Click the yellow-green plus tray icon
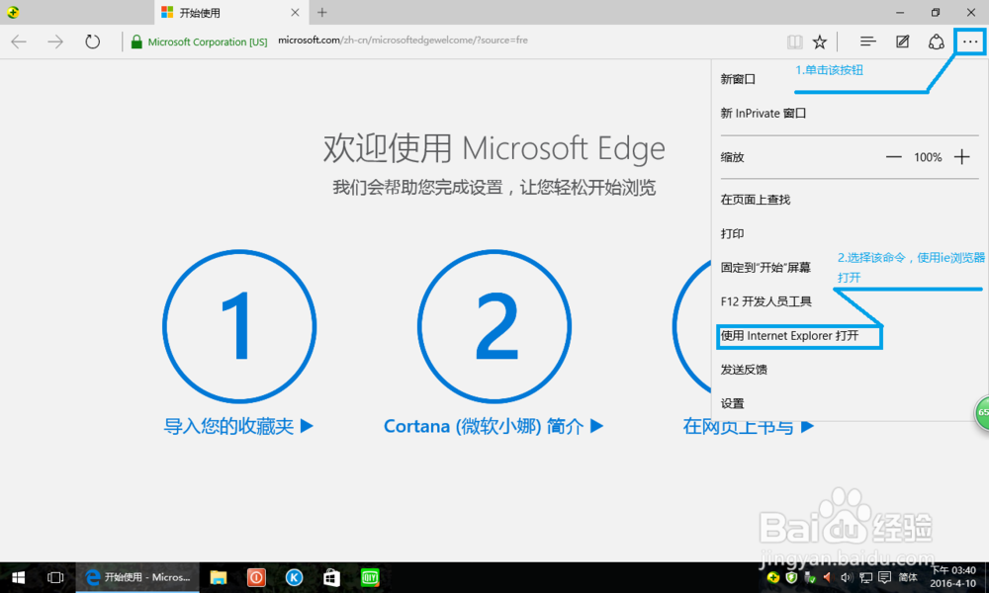The width and height of the screenshot is (989, 593). click(x=772, y=577)
